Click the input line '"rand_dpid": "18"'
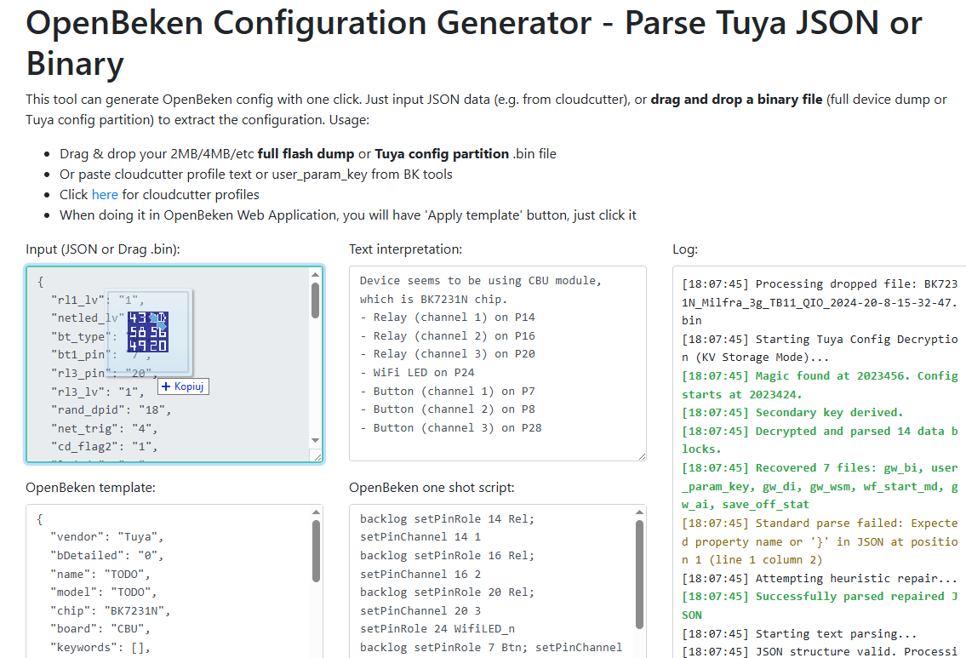Image resolution: width=966 pixels, height=658 pixels. 111,409
